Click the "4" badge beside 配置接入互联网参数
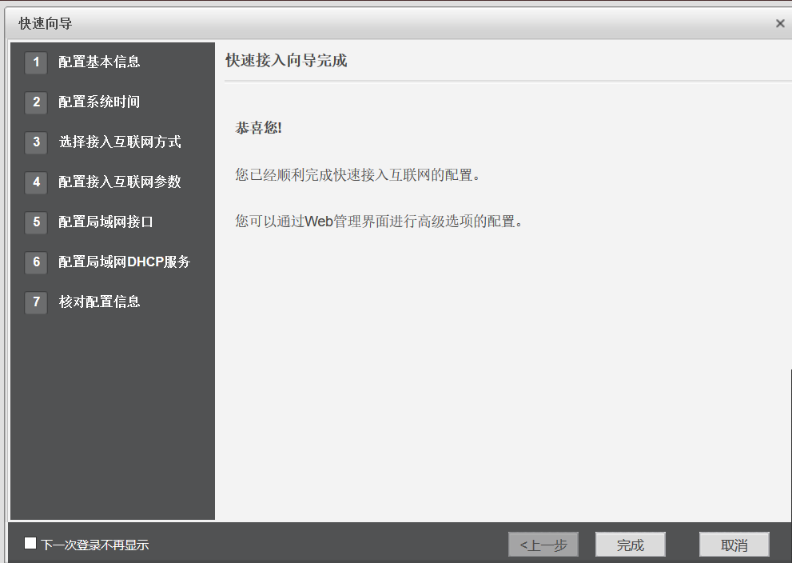792x563 pixels. (x=35, y=182)
